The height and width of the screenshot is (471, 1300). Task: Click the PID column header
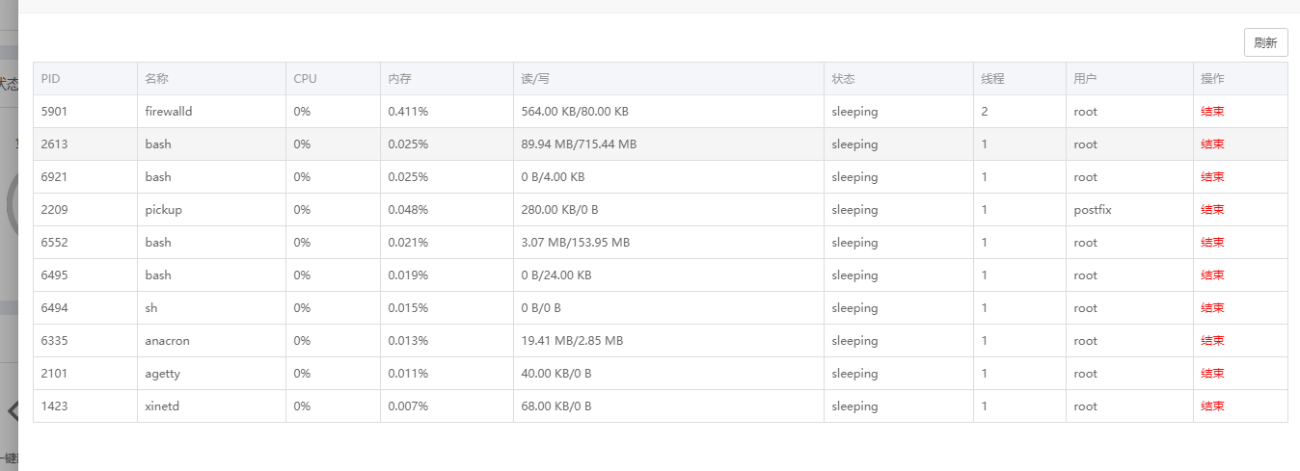pyautogui.click(x=51, y=79)
